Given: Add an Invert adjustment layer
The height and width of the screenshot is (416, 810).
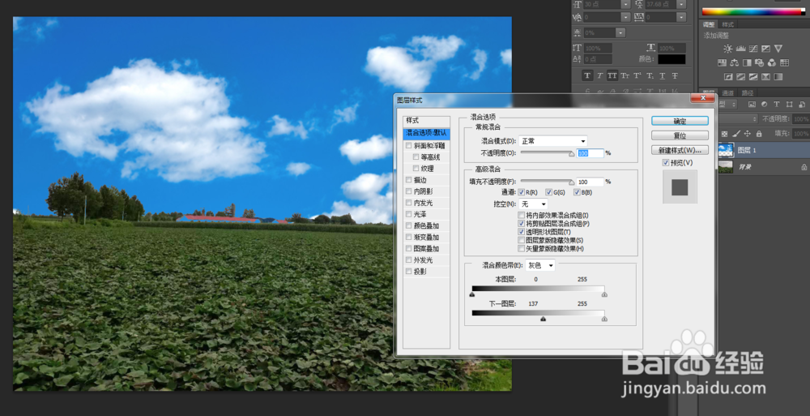Looking at the screenshot, I should 728,76.
